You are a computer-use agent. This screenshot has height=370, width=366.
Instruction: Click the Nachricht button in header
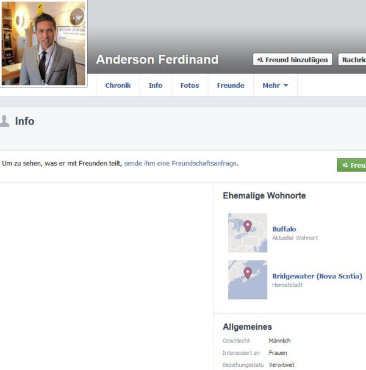click(353, 59)
